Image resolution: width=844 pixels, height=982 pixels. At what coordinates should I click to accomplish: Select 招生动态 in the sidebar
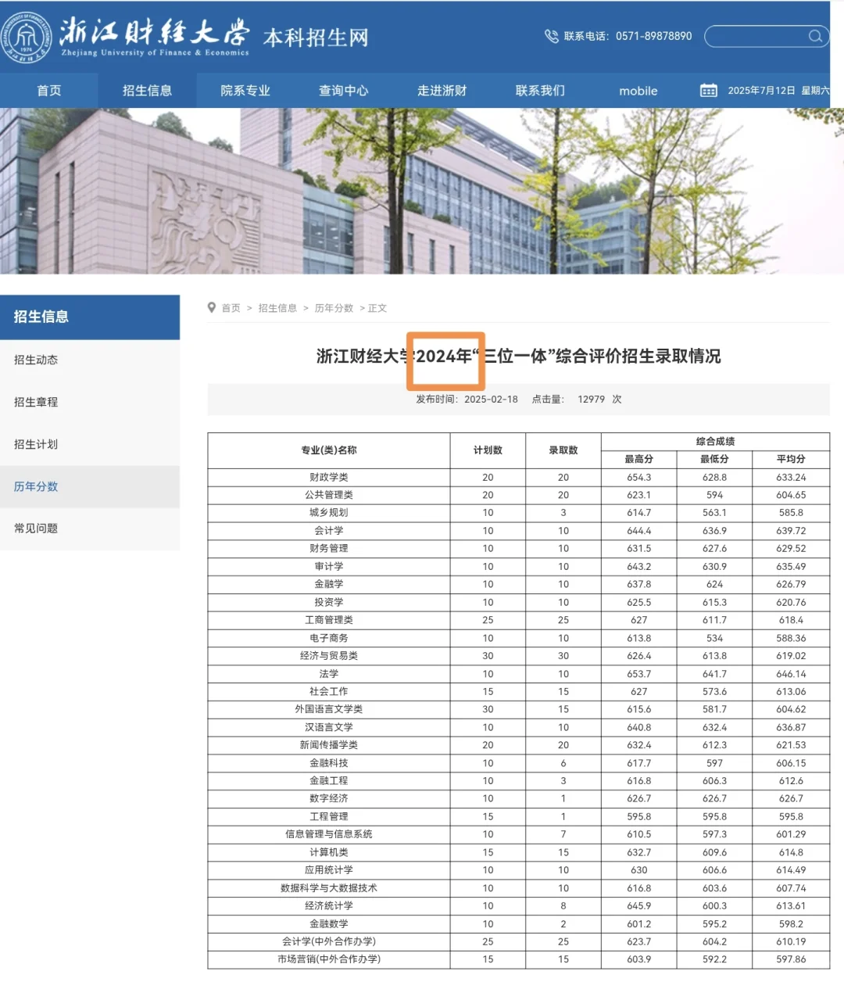(90, 360)
